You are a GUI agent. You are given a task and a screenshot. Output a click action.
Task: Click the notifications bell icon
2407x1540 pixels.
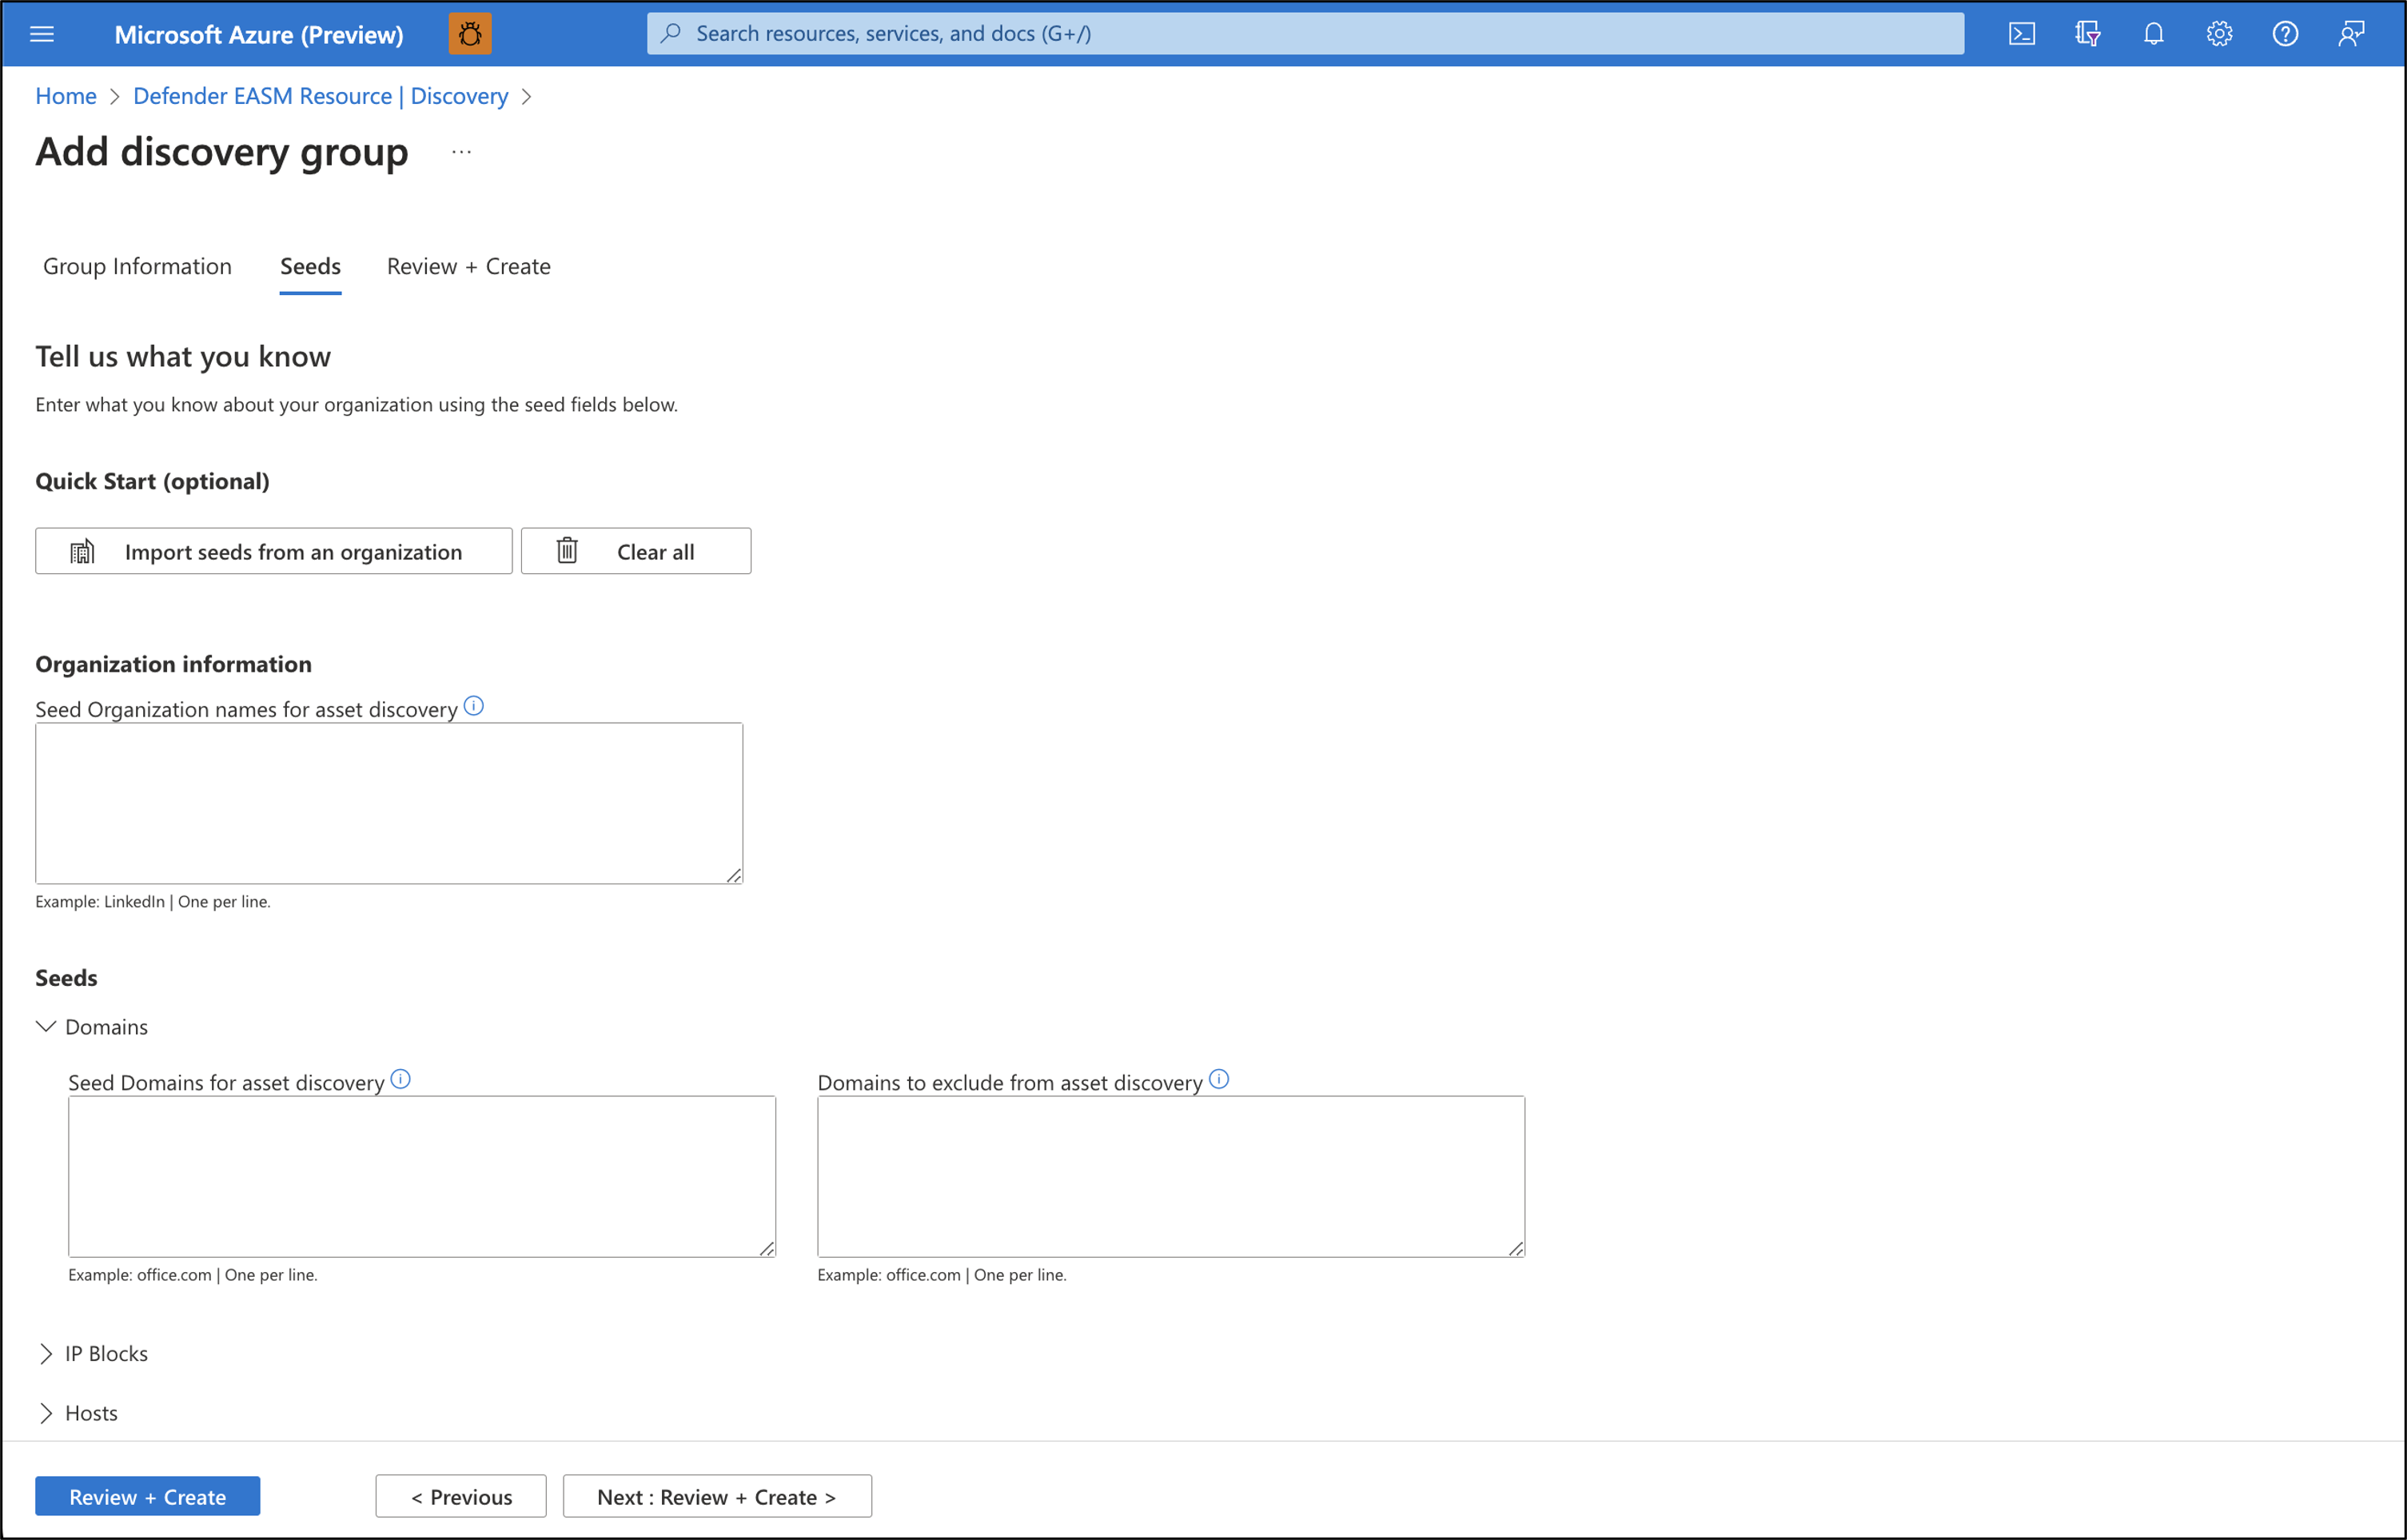[x=2154, y=34]
